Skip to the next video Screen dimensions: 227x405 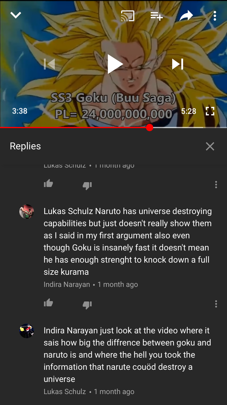[178, 64]
